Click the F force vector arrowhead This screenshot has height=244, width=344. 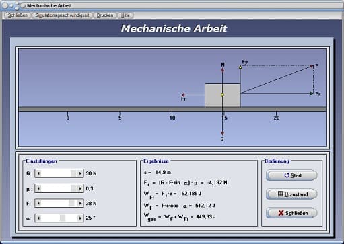312,66
